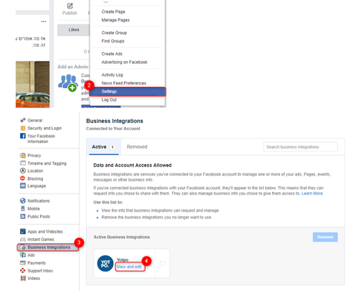Image resolution: width=347 pixels, height=291 pixels.
Task: Select Log Out from the menu
Action: tap(109, 100)
